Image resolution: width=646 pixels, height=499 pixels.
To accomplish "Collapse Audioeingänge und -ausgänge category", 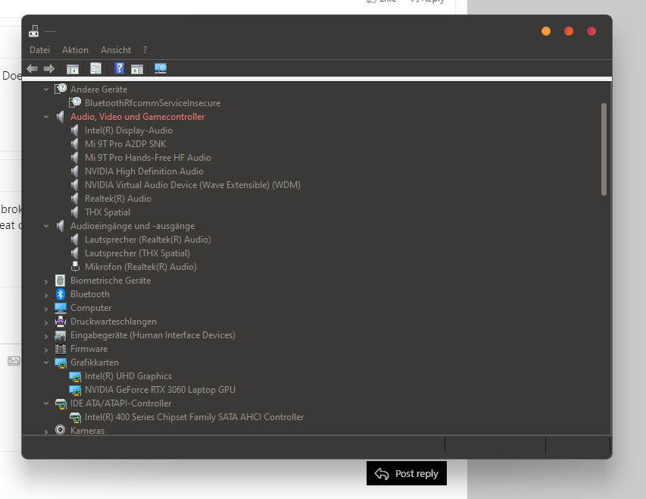I will pos(46,226).
